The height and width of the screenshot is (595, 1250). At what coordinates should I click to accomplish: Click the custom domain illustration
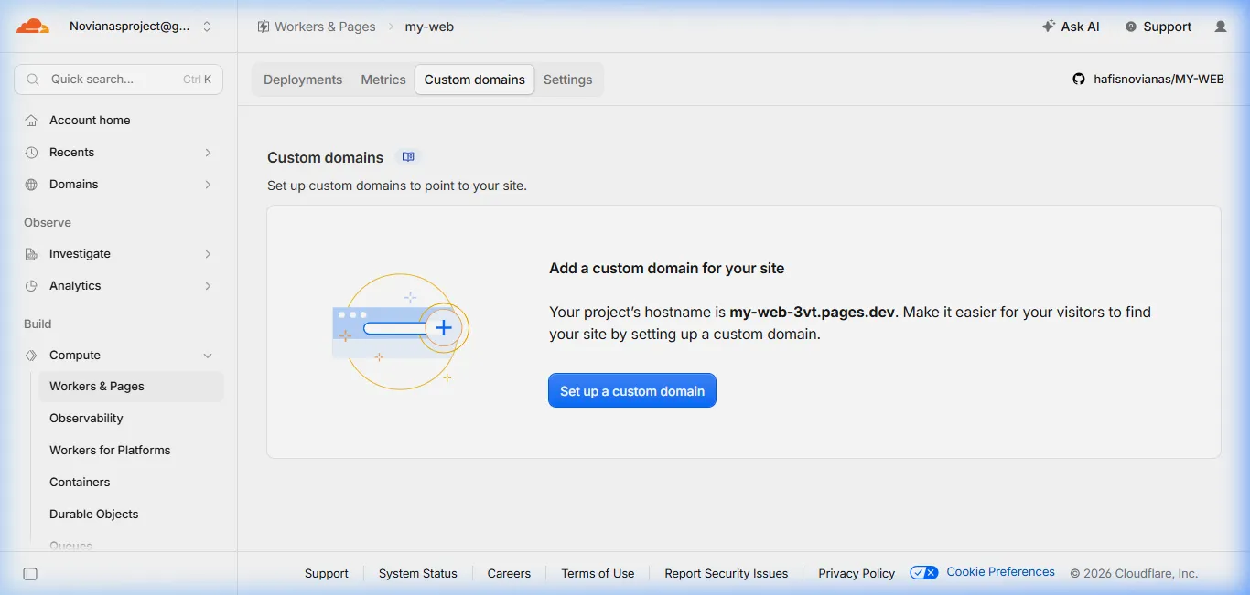[x=401, y=332]
